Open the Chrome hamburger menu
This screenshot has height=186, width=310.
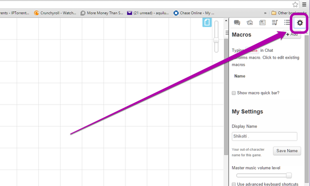pos(304,4)
